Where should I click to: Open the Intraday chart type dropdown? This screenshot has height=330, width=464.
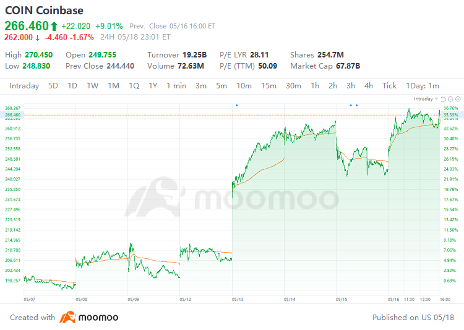tap(426, 99)
